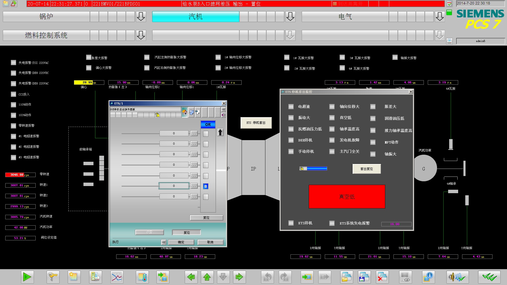Image resolution: width=507 pixels, height=285 pixels.
Task: Toggle the 真空低 indicator checkbox
Action: point(332,118)
